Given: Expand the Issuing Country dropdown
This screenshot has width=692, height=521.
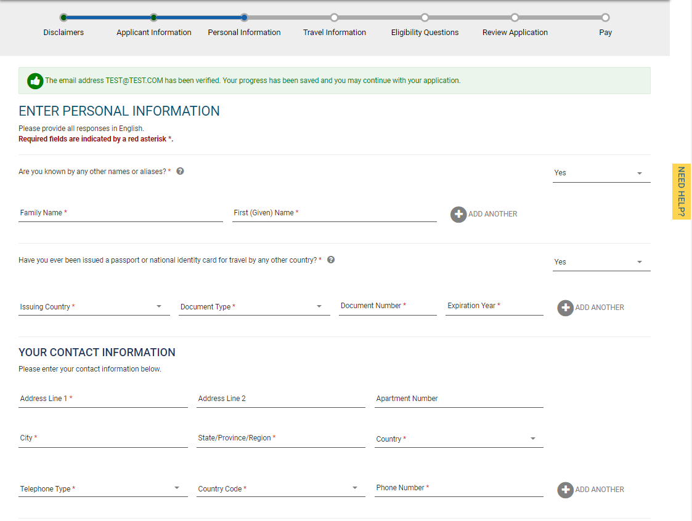Looking at the screenshot, I should pyautogui.click(x=94, y=307).
